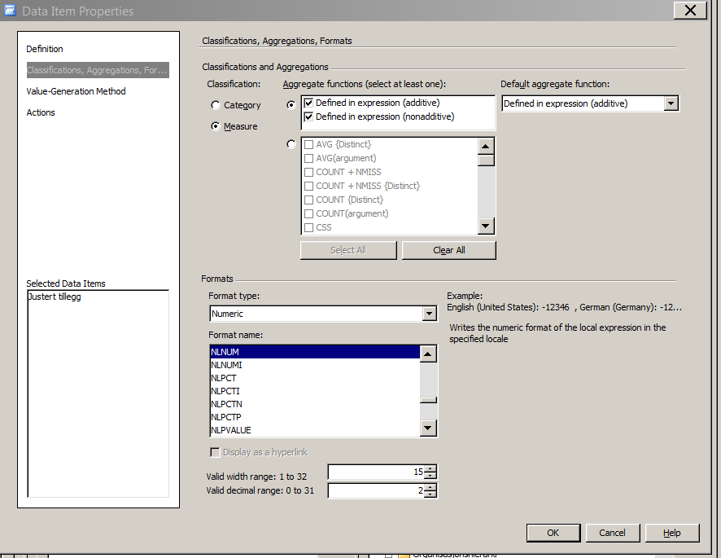
Task: Click the Help button
Action: tap(672, 533)
